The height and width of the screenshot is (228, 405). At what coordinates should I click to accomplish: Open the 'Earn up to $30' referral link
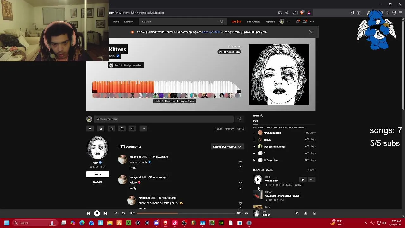[211, 32]
